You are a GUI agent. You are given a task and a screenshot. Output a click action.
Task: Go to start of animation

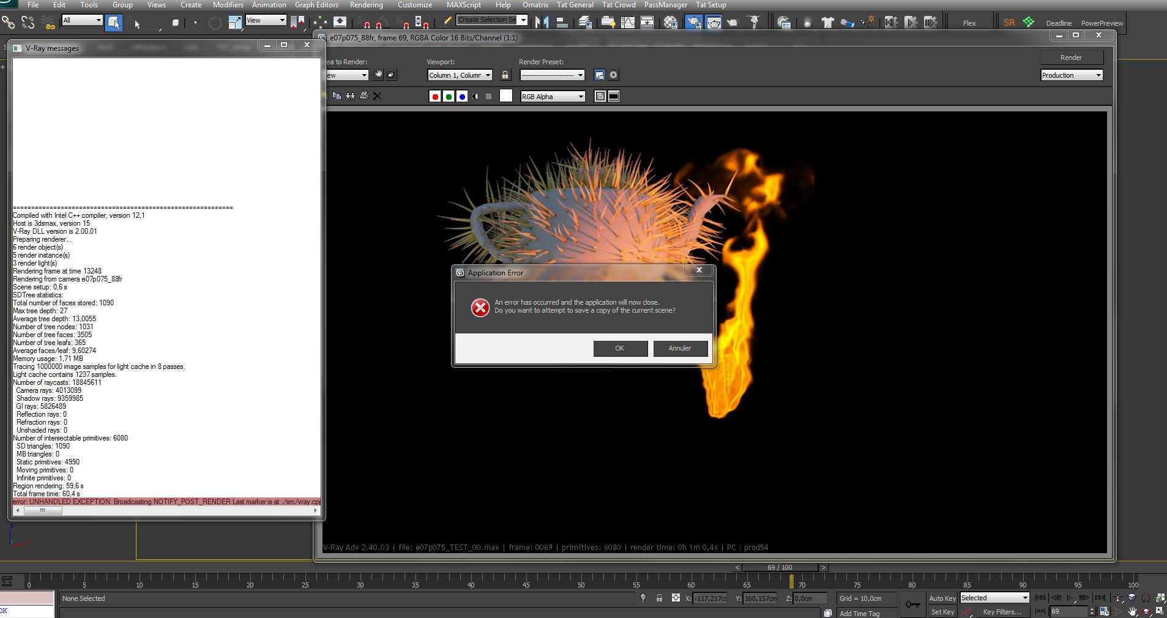[x=1040, y=598]
